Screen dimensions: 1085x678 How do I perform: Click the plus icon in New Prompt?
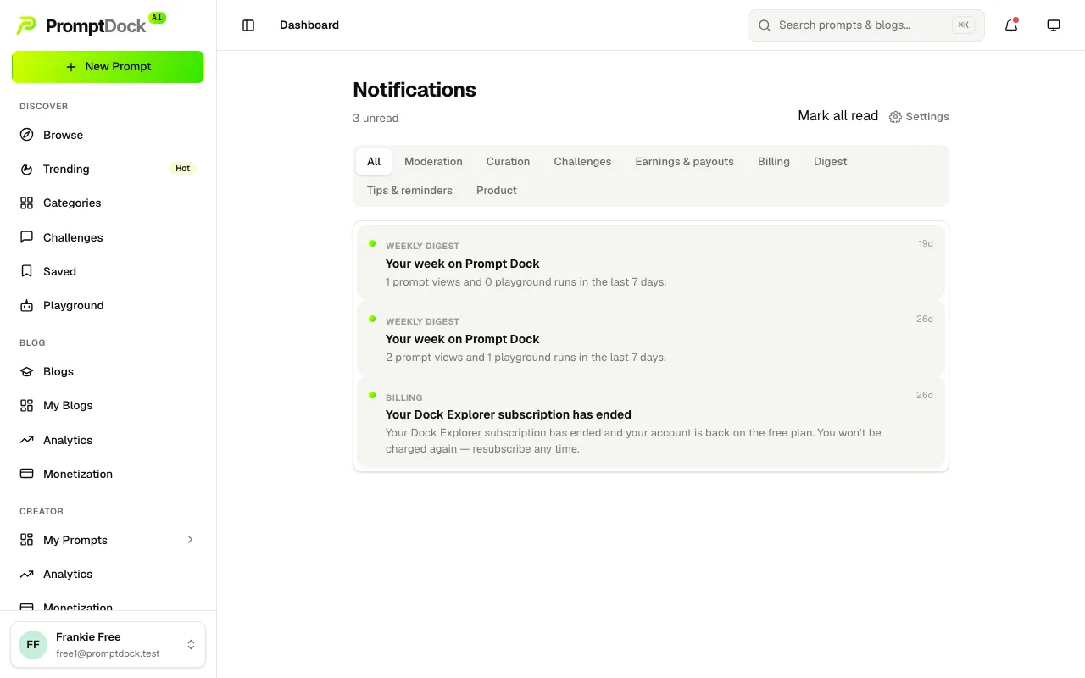[71, 67]
